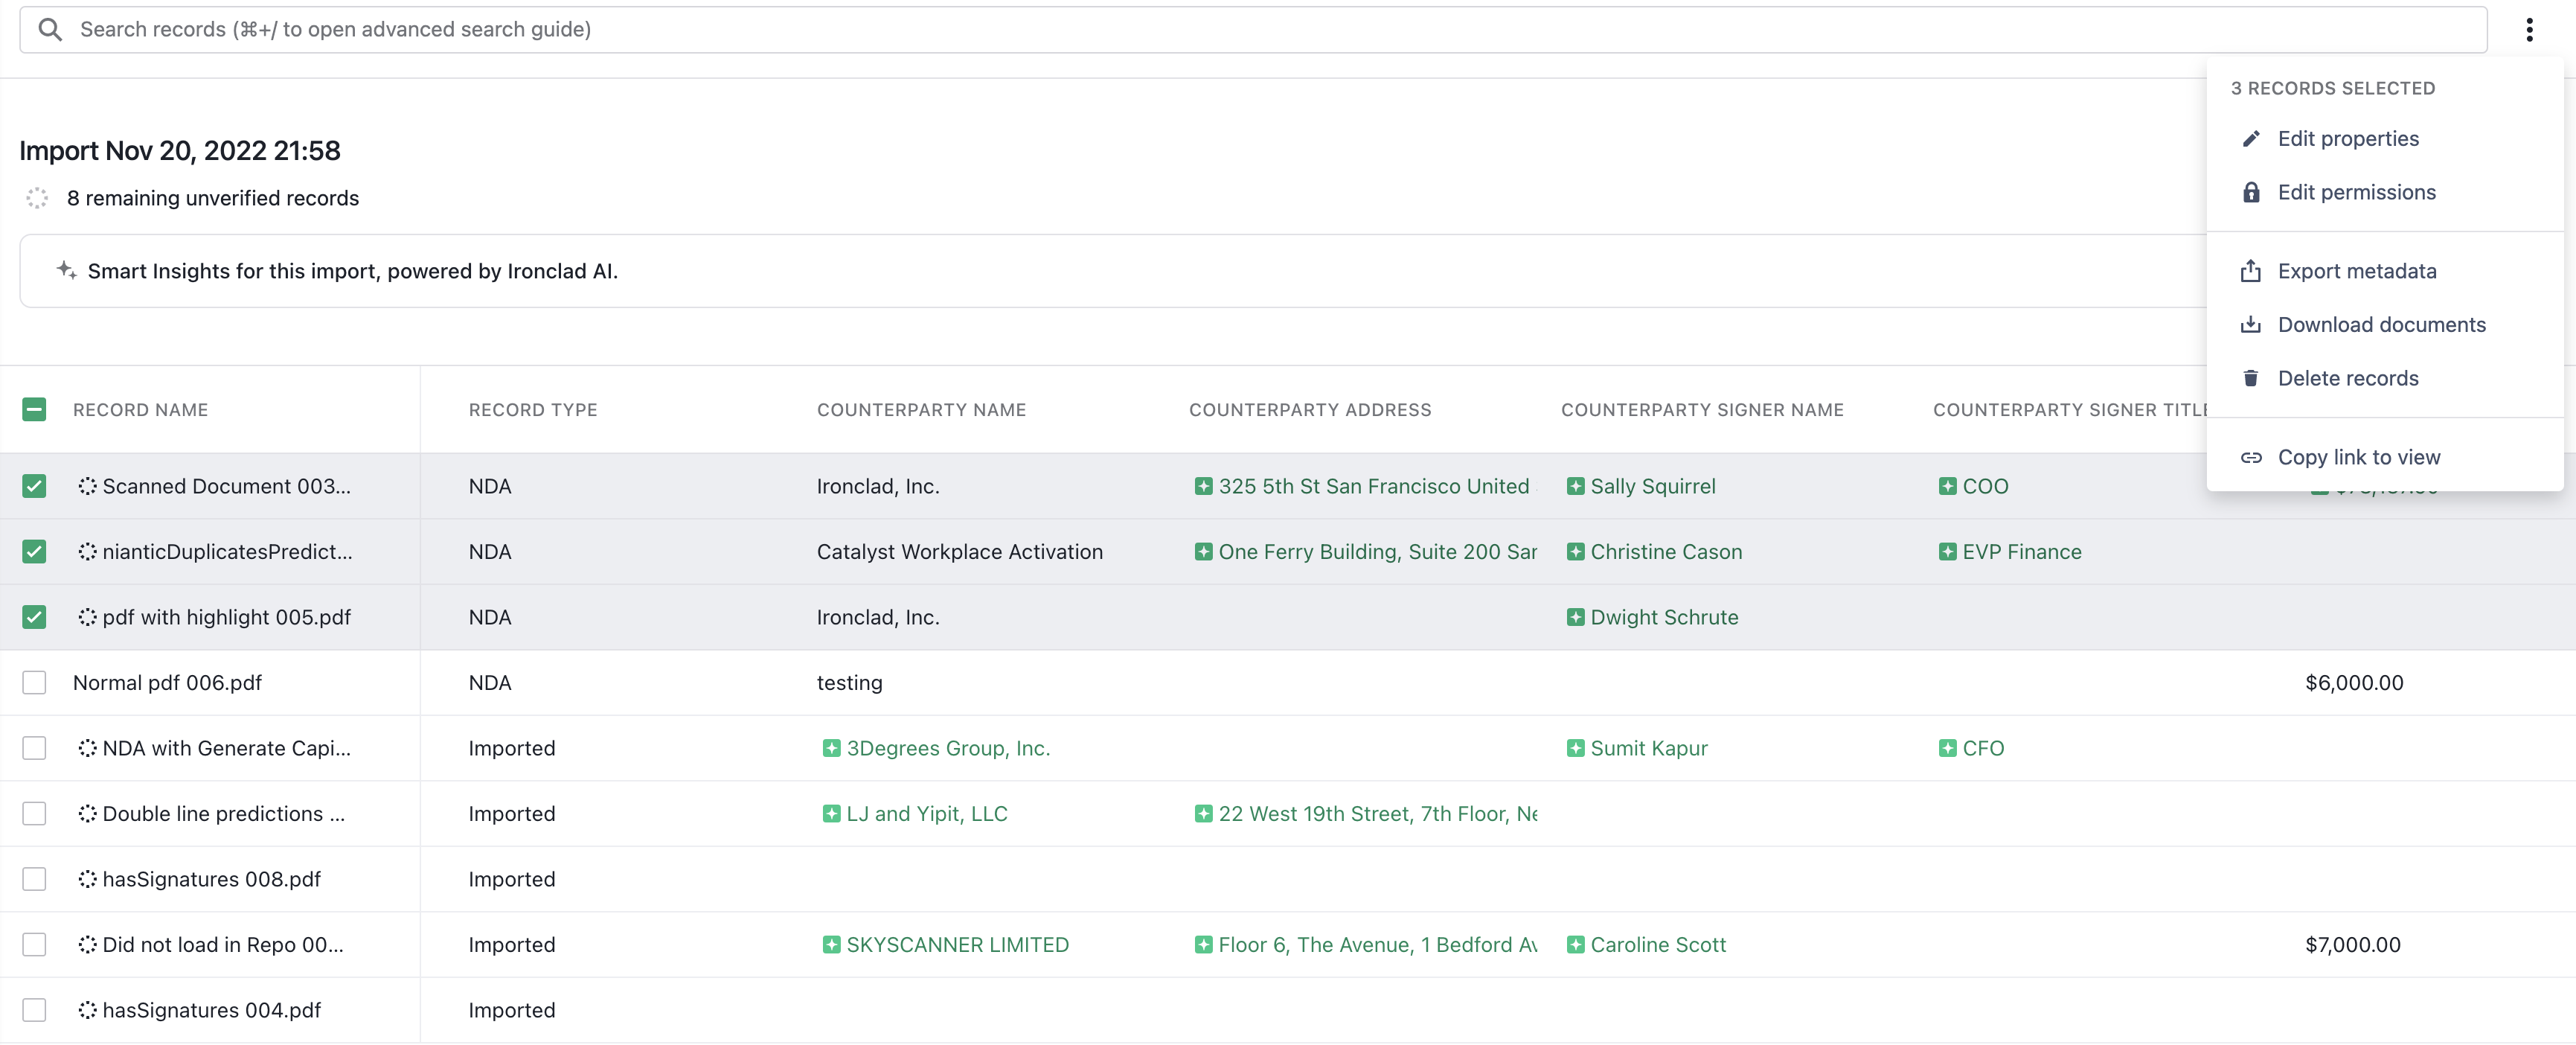Viewport: 2576px width, 1045px height.
Task: Focus the Search records input field
Action: pyautogui.click(x=1253, y=30)
